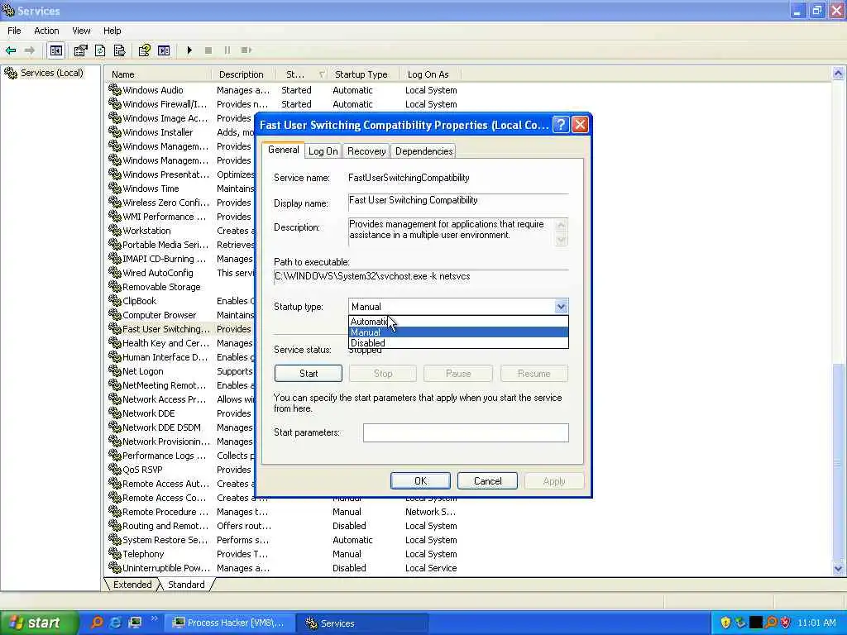Screen dimensions: 847x635
Task: Click the Export List toolbar icon
Action: pyautogui.click(x=119, y=50)
